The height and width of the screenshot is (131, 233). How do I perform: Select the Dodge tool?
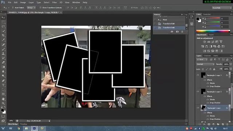3,76
